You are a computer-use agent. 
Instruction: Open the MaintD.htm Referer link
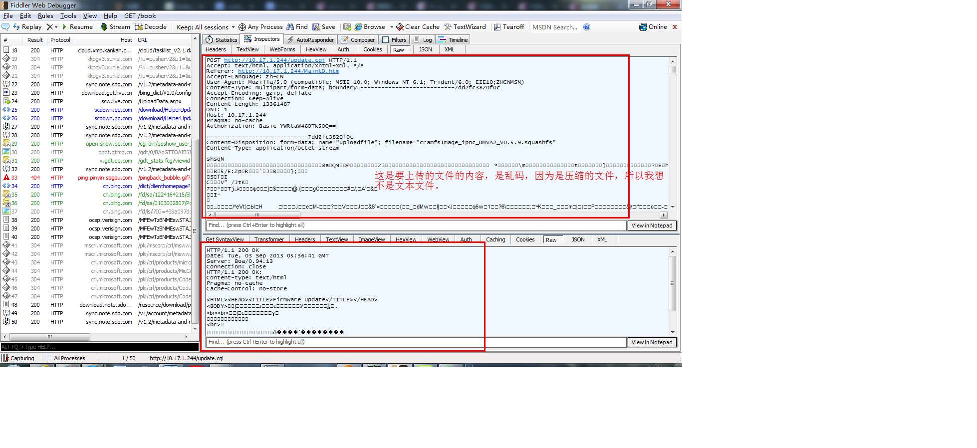click(x=288, y=71)
